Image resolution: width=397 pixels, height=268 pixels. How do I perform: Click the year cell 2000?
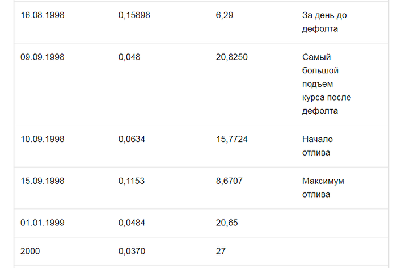pos(31,250)
